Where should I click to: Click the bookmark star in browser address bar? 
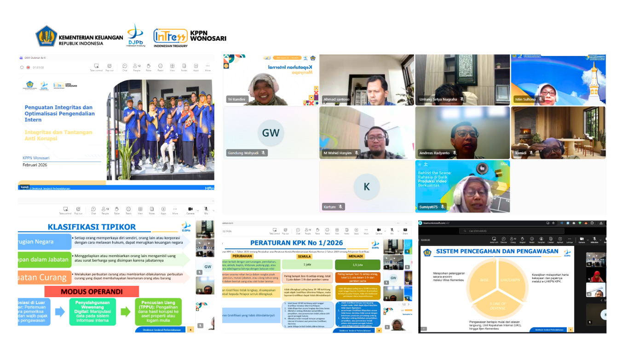(x=553, y=223)
